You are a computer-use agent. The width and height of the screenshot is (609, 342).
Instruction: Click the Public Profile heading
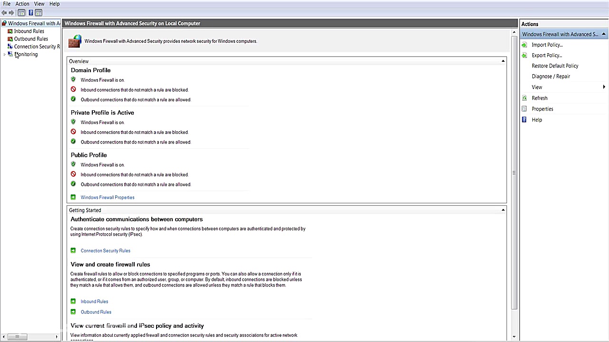tap(88, 155)
